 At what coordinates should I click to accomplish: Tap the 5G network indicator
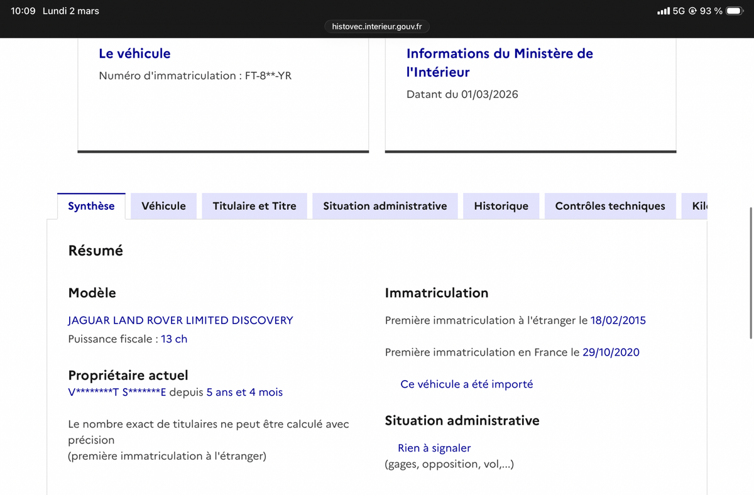679,11
